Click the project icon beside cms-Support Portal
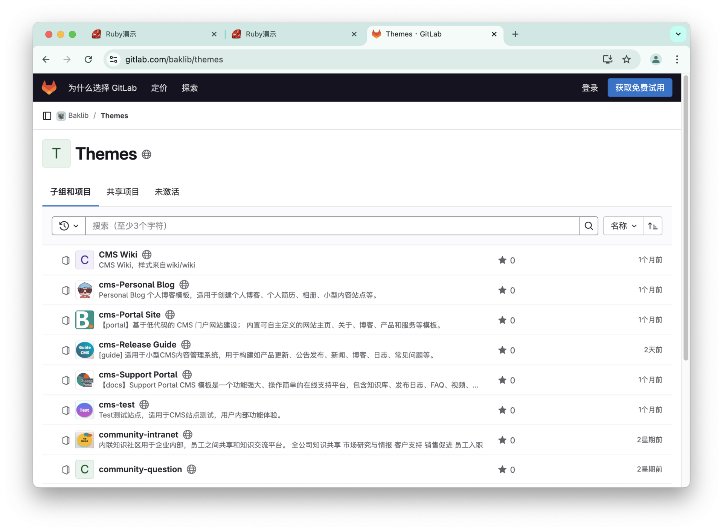The image size is (723, 531). point(66,380)
